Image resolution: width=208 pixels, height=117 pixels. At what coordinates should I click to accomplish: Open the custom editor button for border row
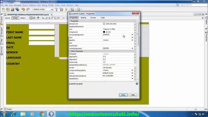[x=135, y=68]
